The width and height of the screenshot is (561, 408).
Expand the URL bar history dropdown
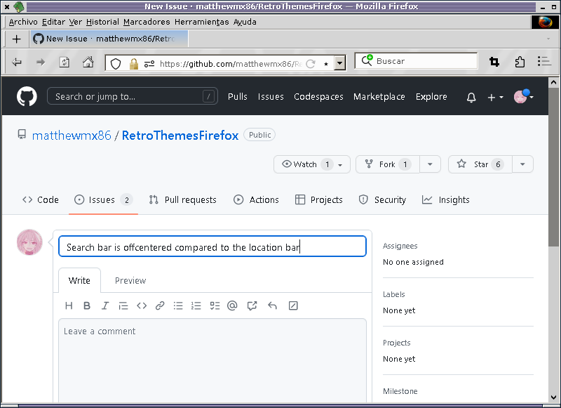(340, 64)
